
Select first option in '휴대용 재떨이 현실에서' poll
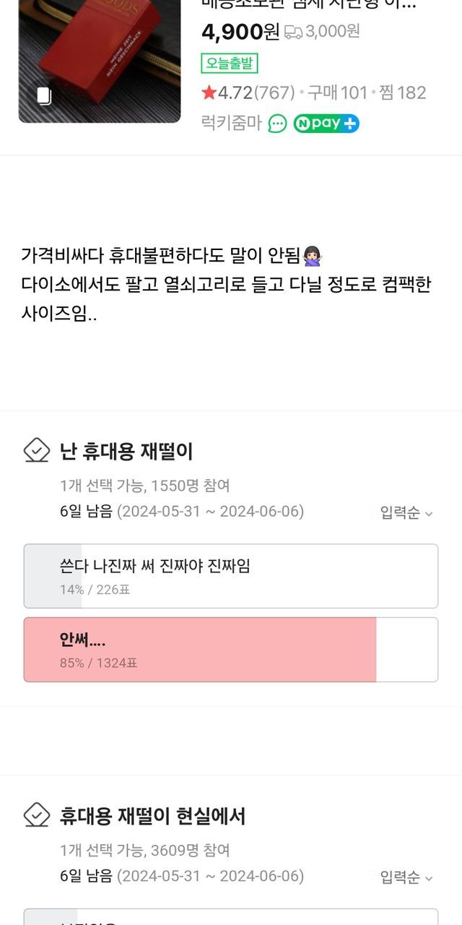pyautogui.click(x=230, y=916)
